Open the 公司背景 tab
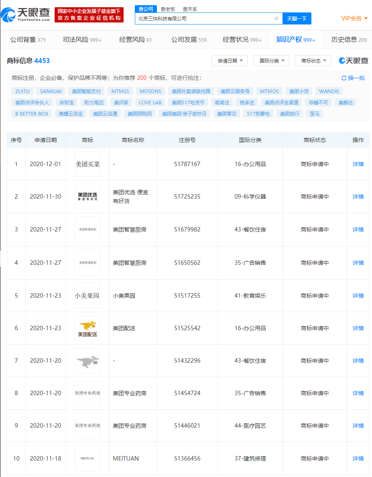The image size is (372, 477). tap(28, 40)
